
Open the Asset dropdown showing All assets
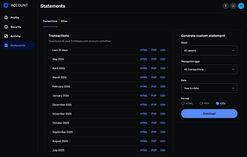tap(209, 51)
